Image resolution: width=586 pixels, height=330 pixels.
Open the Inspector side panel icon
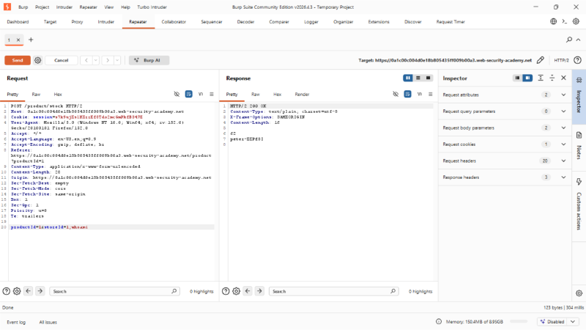point(579,97)
